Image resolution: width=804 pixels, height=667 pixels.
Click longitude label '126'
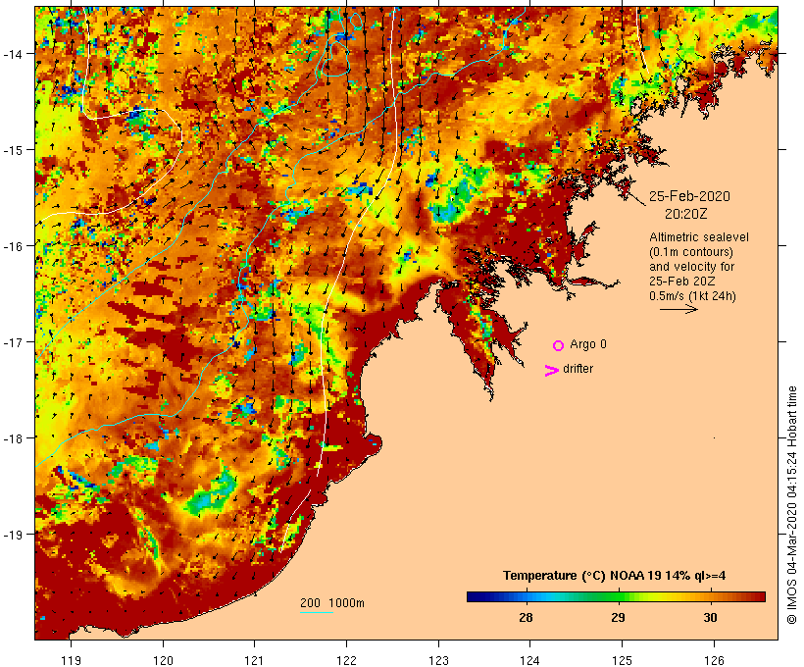714,660
